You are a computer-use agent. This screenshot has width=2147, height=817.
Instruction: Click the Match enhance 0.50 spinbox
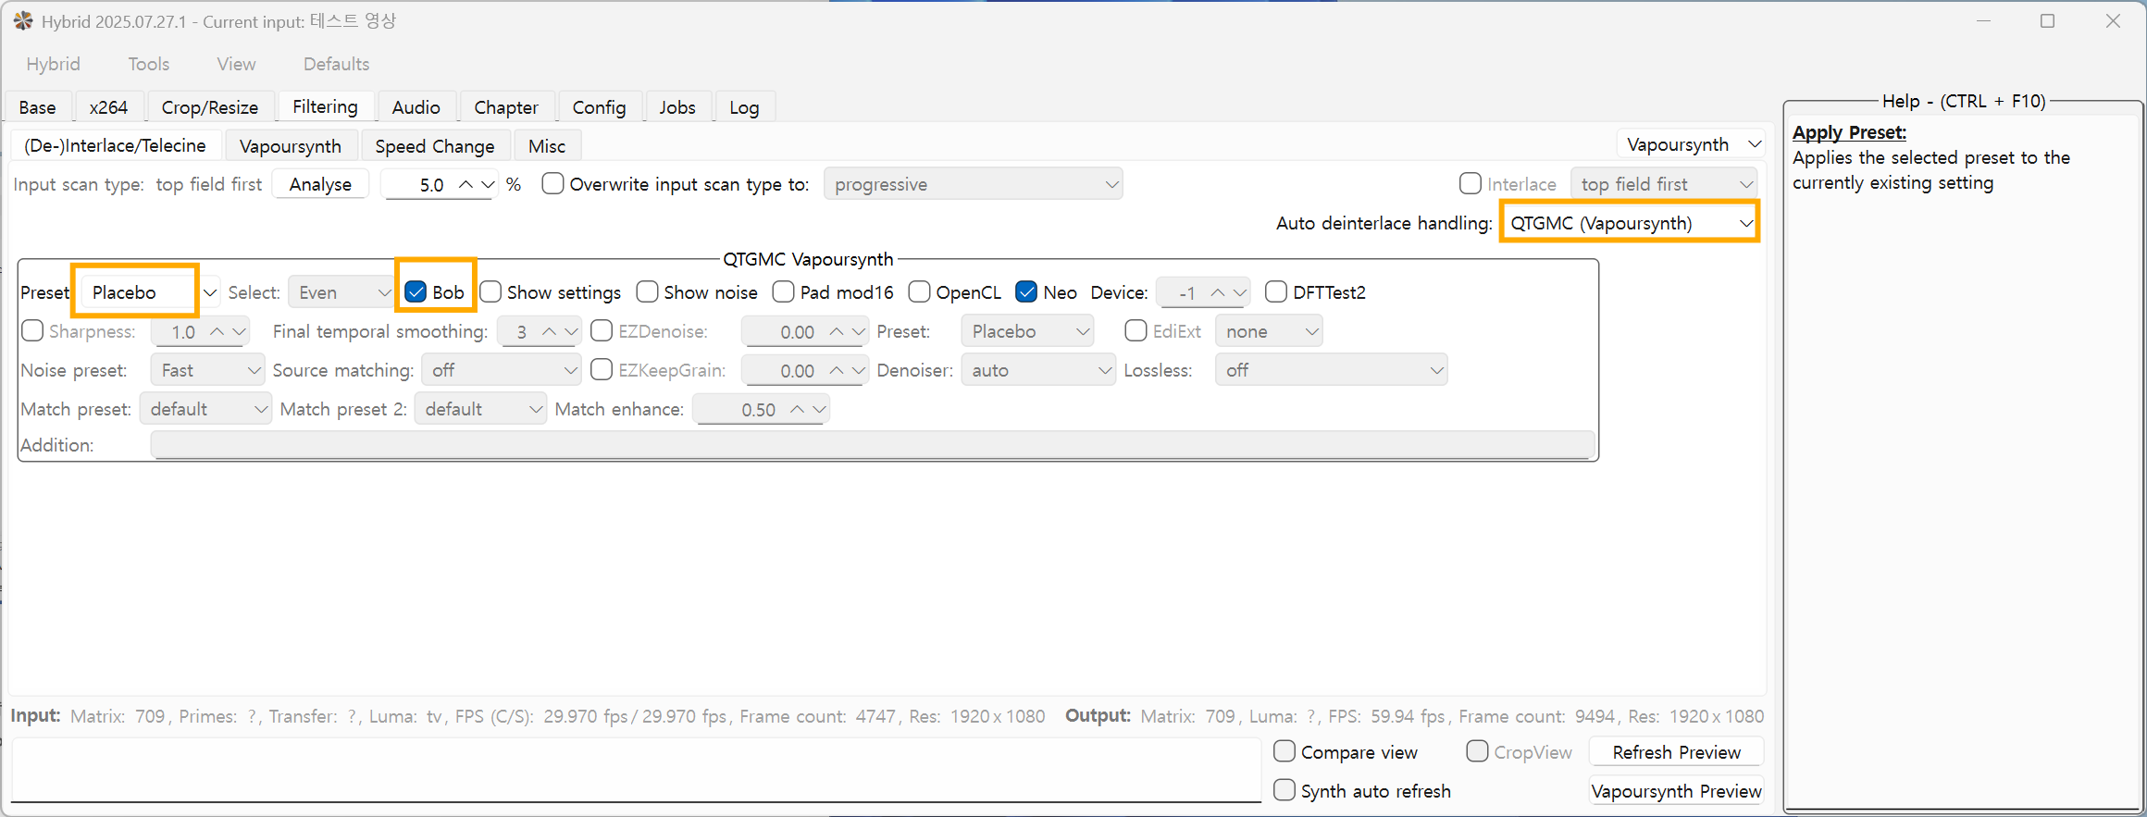click(761, 409)
